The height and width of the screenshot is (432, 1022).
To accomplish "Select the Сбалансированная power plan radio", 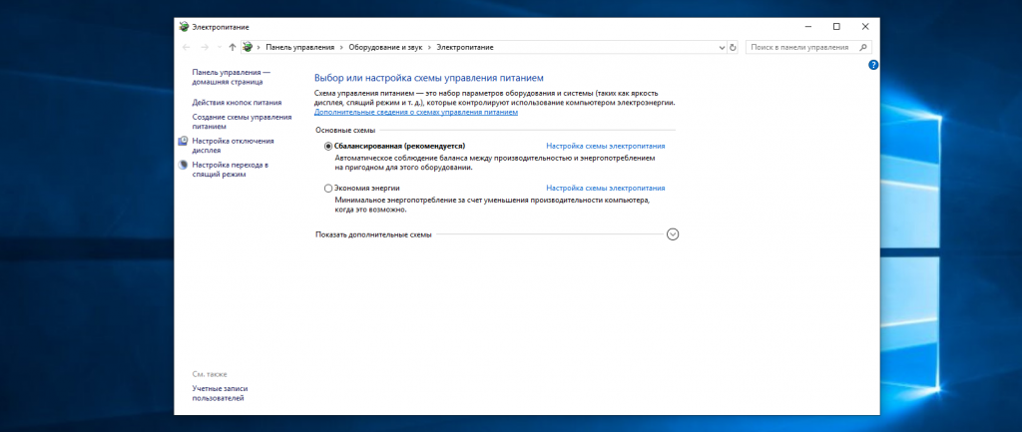I will coord(327,146).
